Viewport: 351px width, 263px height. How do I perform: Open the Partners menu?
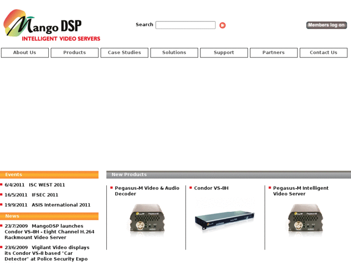click(274, 53)
